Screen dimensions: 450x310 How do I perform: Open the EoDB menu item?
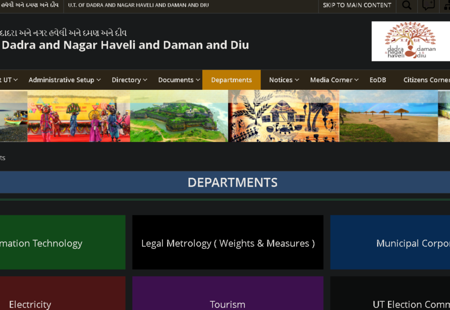pos(378,80)
